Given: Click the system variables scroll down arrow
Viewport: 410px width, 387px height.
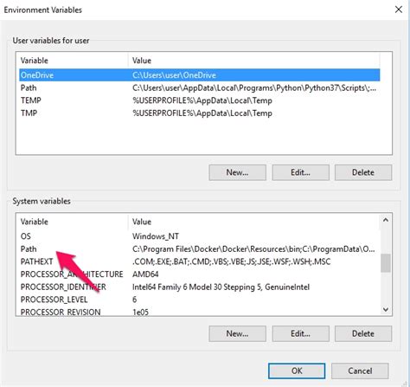Looking at the screenshot, I should (x=386, y=309).
